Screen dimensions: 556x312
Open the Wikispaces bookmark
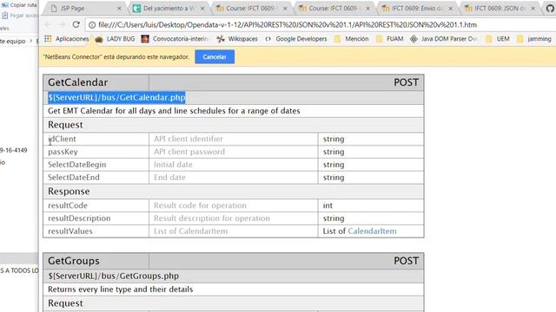(237, 39)
